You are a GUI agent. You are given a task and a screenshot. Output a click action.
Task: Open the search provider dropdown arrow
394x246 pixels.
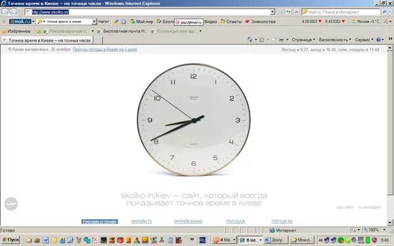[390, 12]
